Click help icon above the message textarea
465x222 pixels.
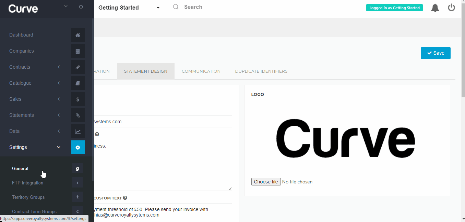(97, 134)
